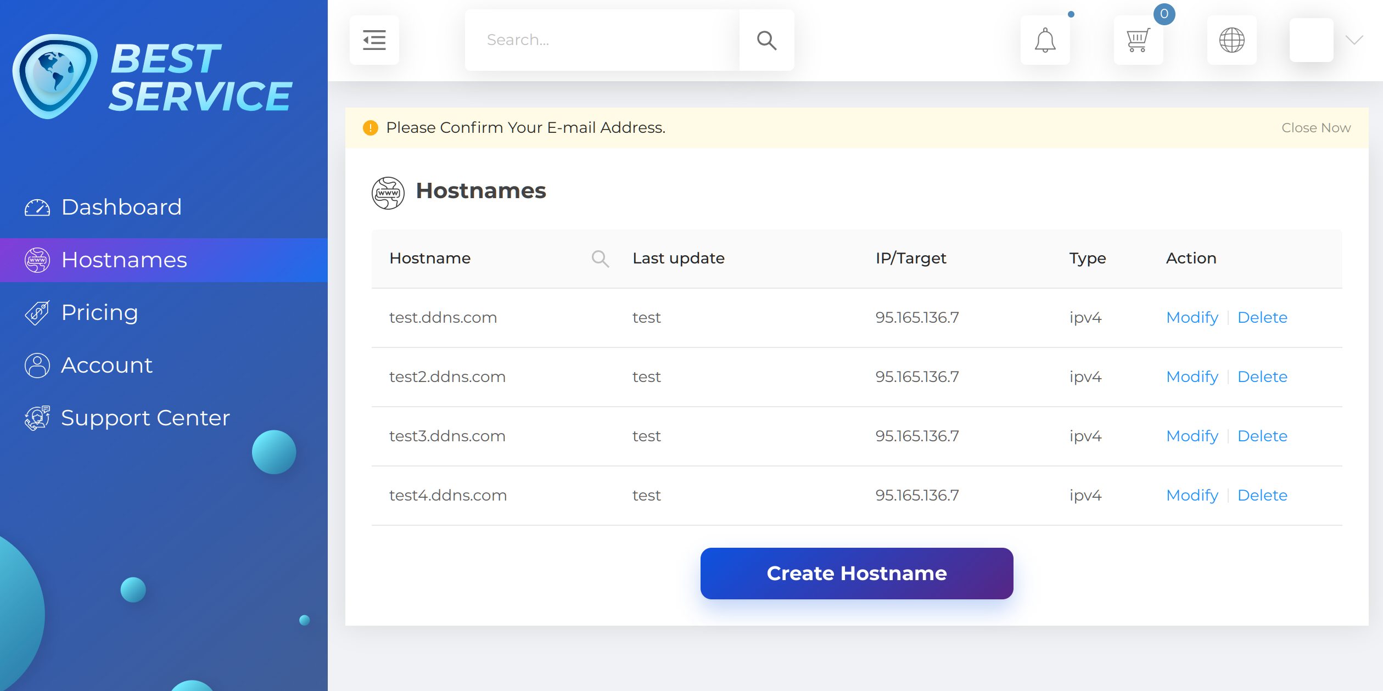Click the Hostname column search icon

coord(600,259)
